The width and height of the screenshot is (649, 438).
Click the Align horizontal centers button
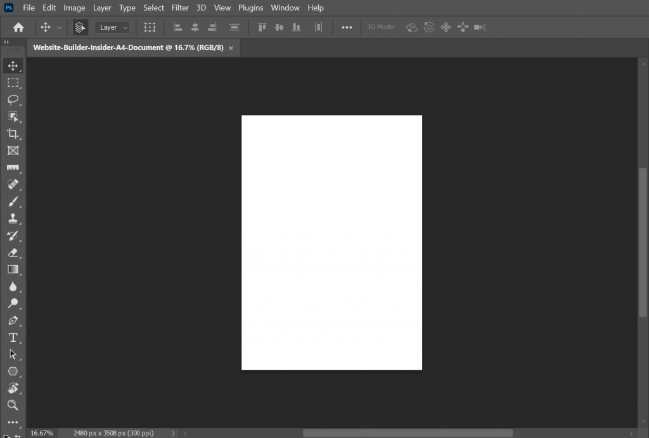[x=195, y=27]
